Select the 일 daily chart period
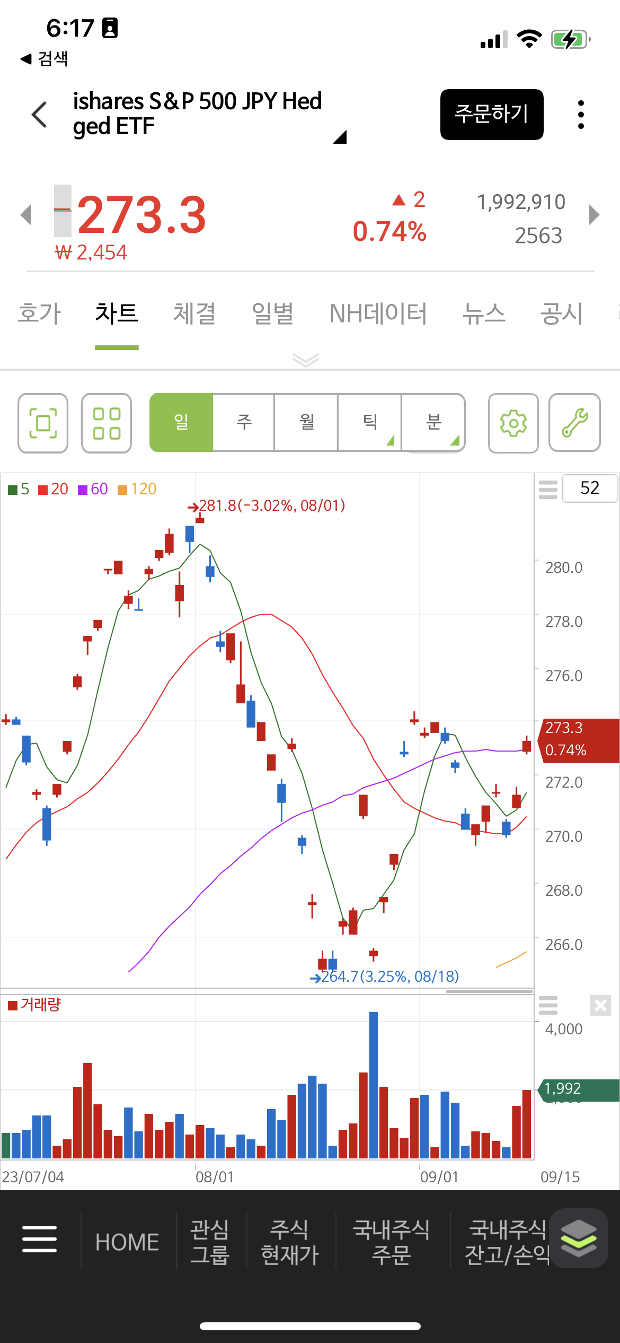This screenshot has width=620, height=1343. (181, 422)
